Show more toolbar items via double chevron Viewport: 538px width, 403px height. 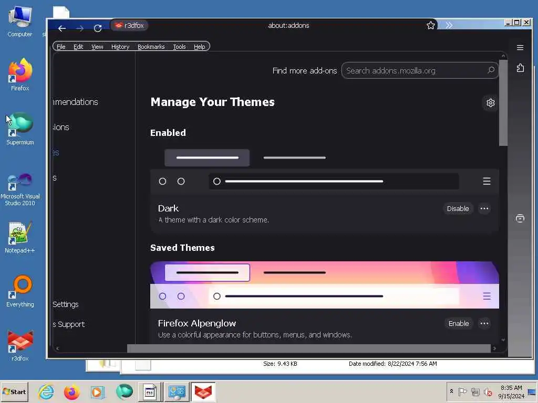[449, 25]
